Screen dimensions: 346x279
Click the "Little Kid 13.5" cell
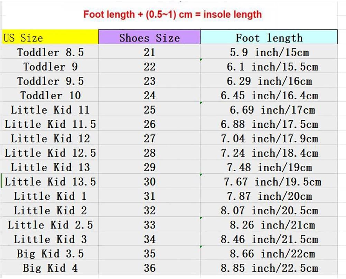[x=50, y=182]
